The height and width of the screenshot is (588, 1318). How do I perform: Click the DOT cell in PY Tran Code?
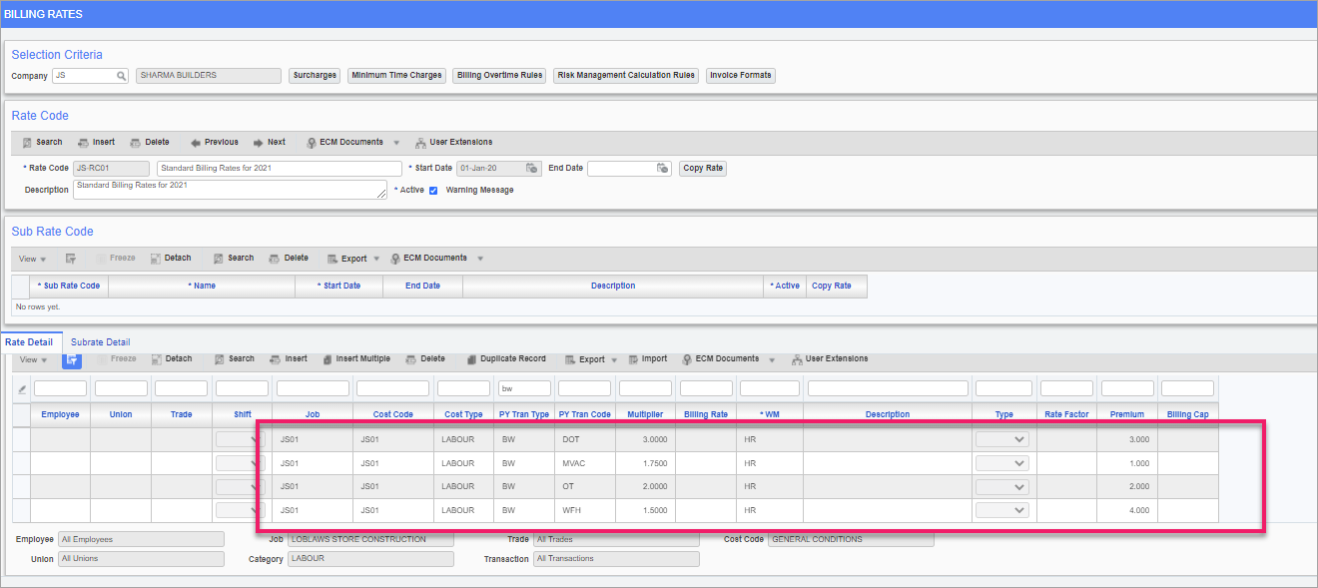[x=585, y=439]
